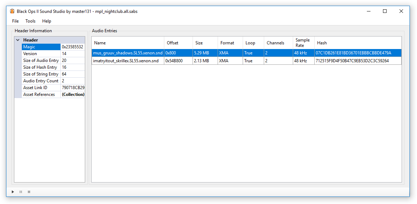Minimize the Sound Studio window
The width and height of the screenshot is (417, 204).
[368, 11]
